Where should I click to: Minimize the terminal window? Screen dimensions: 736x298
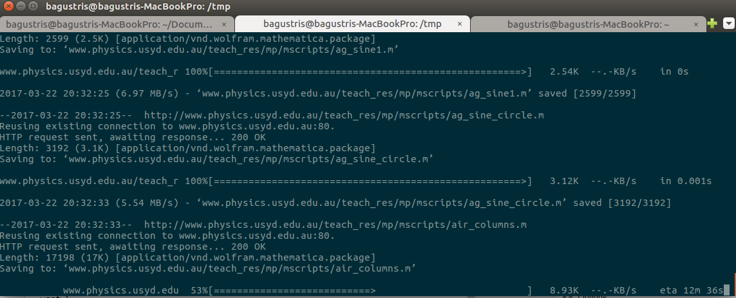tap(21, 7)
